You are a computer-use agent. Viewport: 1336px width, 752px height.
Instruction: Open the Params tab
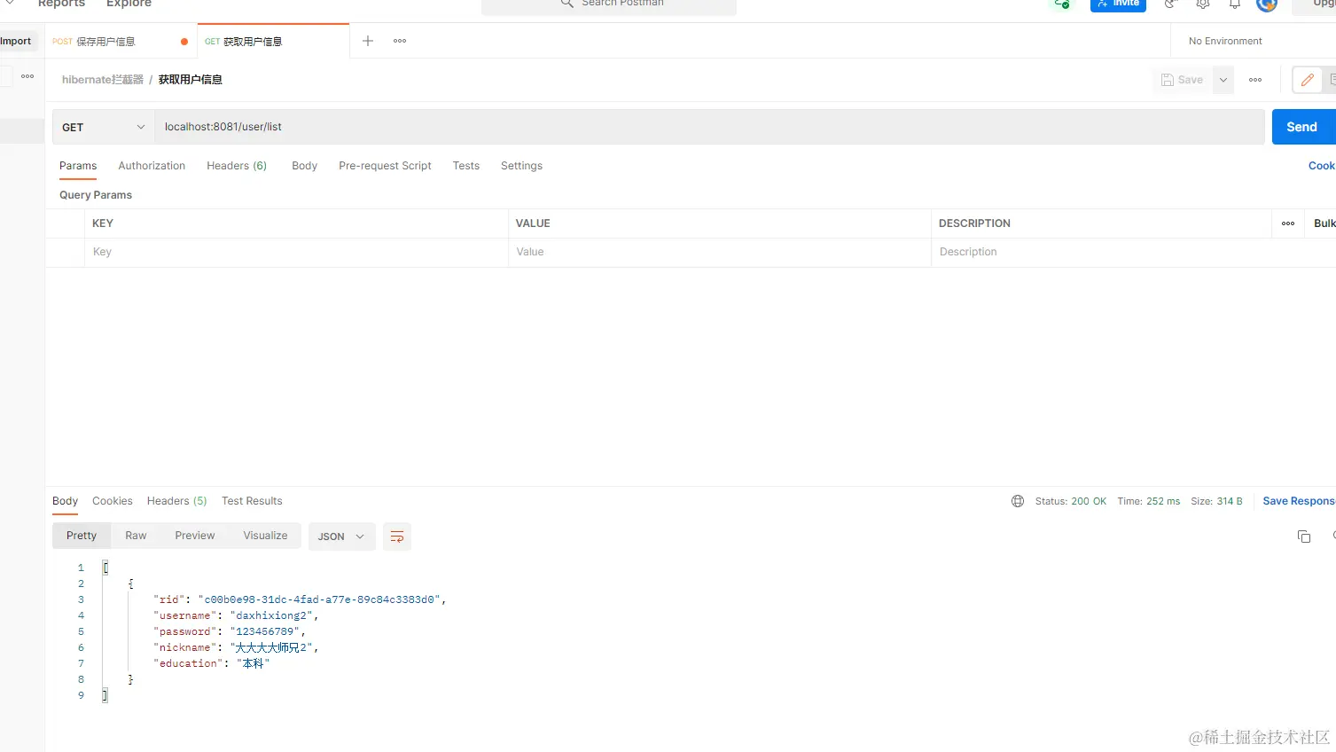pos(78,166)
